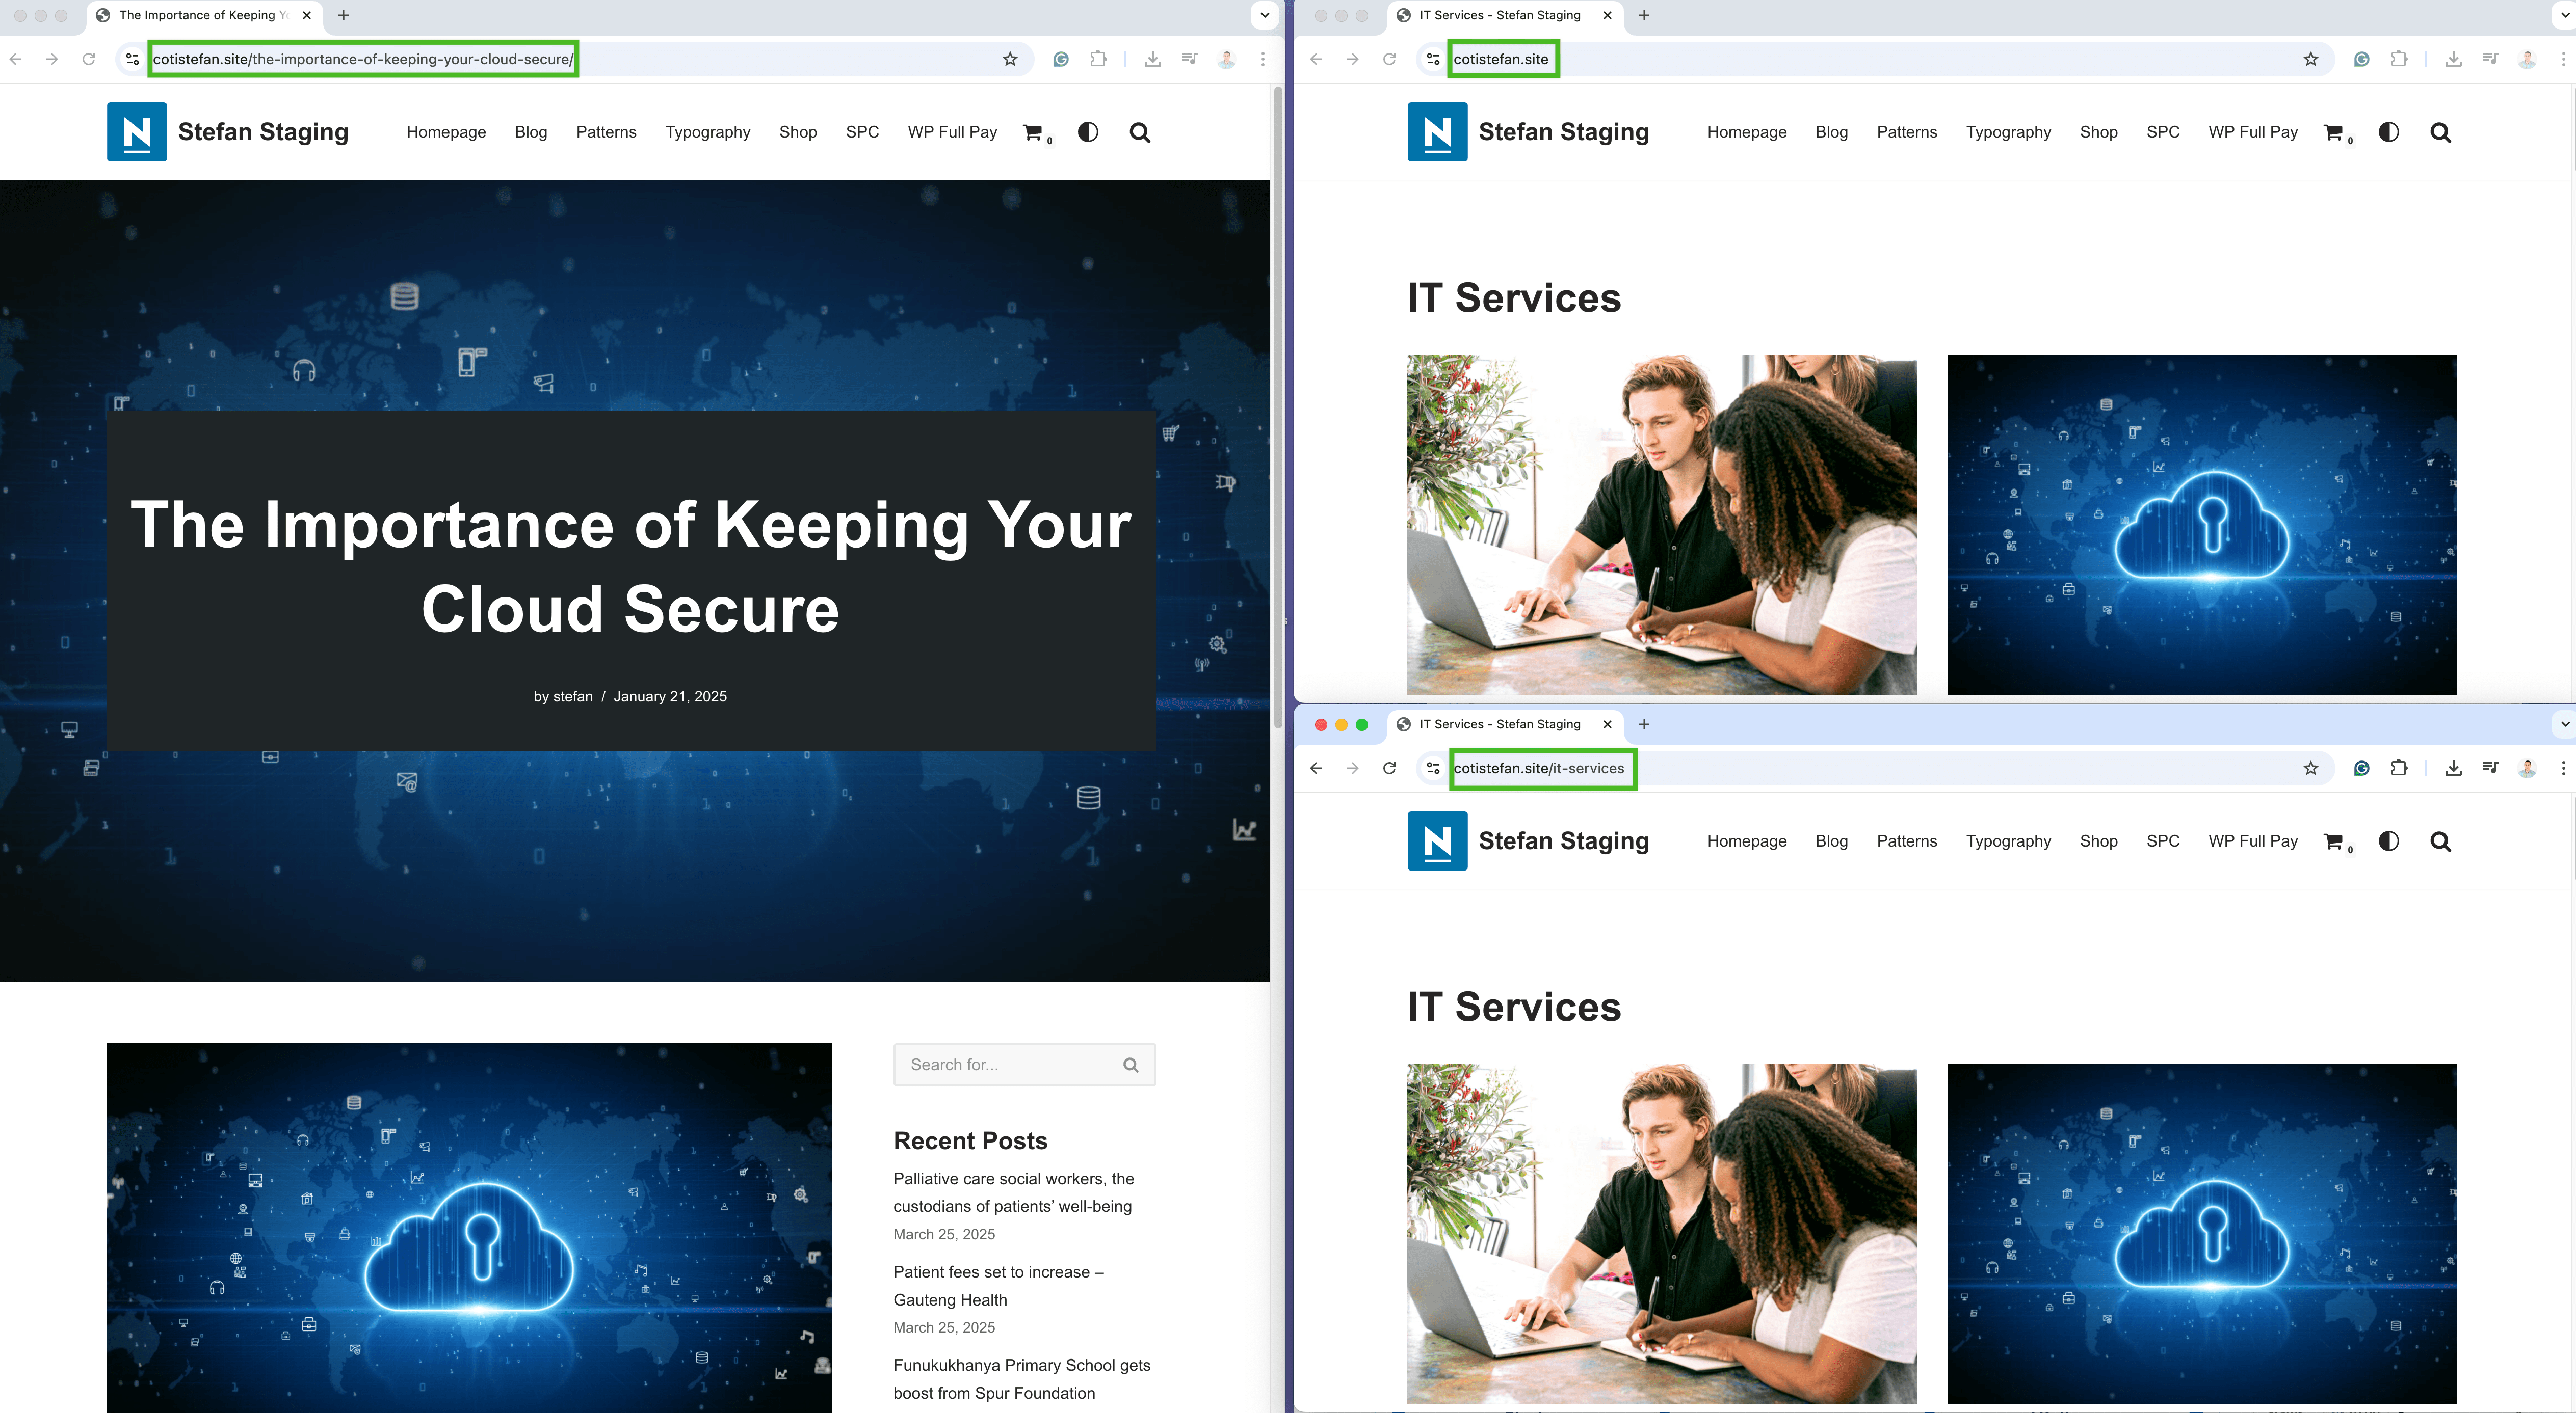Open the search icon in left site header
The width and height of the screenshot is (2576, 1413).
1140,133
